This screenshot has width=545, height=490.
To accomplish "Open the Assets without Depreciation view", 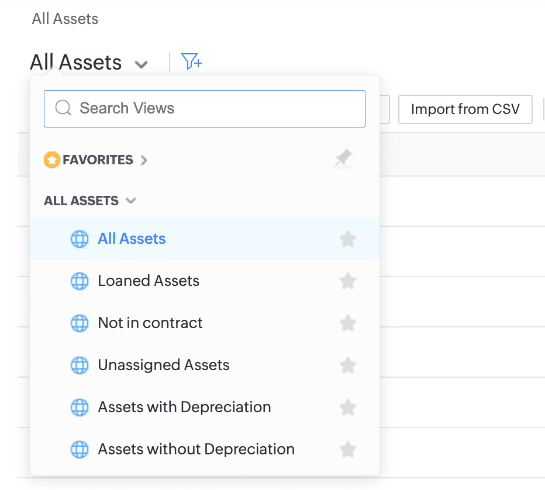I will [x=196, y=450].
